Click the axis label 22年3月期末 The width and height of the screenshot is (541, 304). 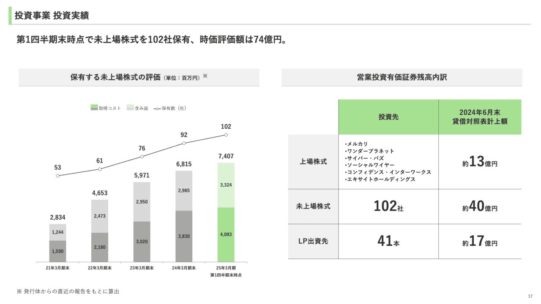pyautogui.click(x=100, y=268)
